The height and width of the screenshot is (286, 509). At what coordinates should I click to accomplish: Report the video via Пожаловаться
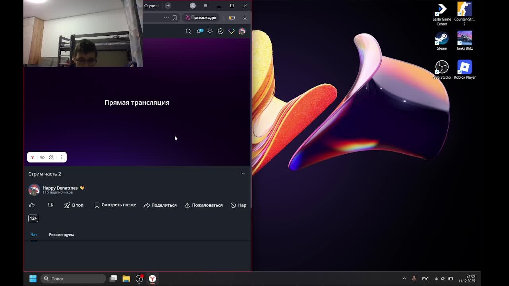tap(204, 205)
